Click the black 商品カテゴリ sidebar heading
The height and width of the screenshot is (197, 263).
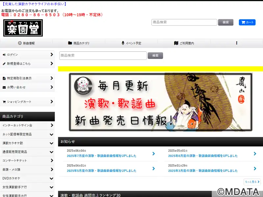(27, 117)
